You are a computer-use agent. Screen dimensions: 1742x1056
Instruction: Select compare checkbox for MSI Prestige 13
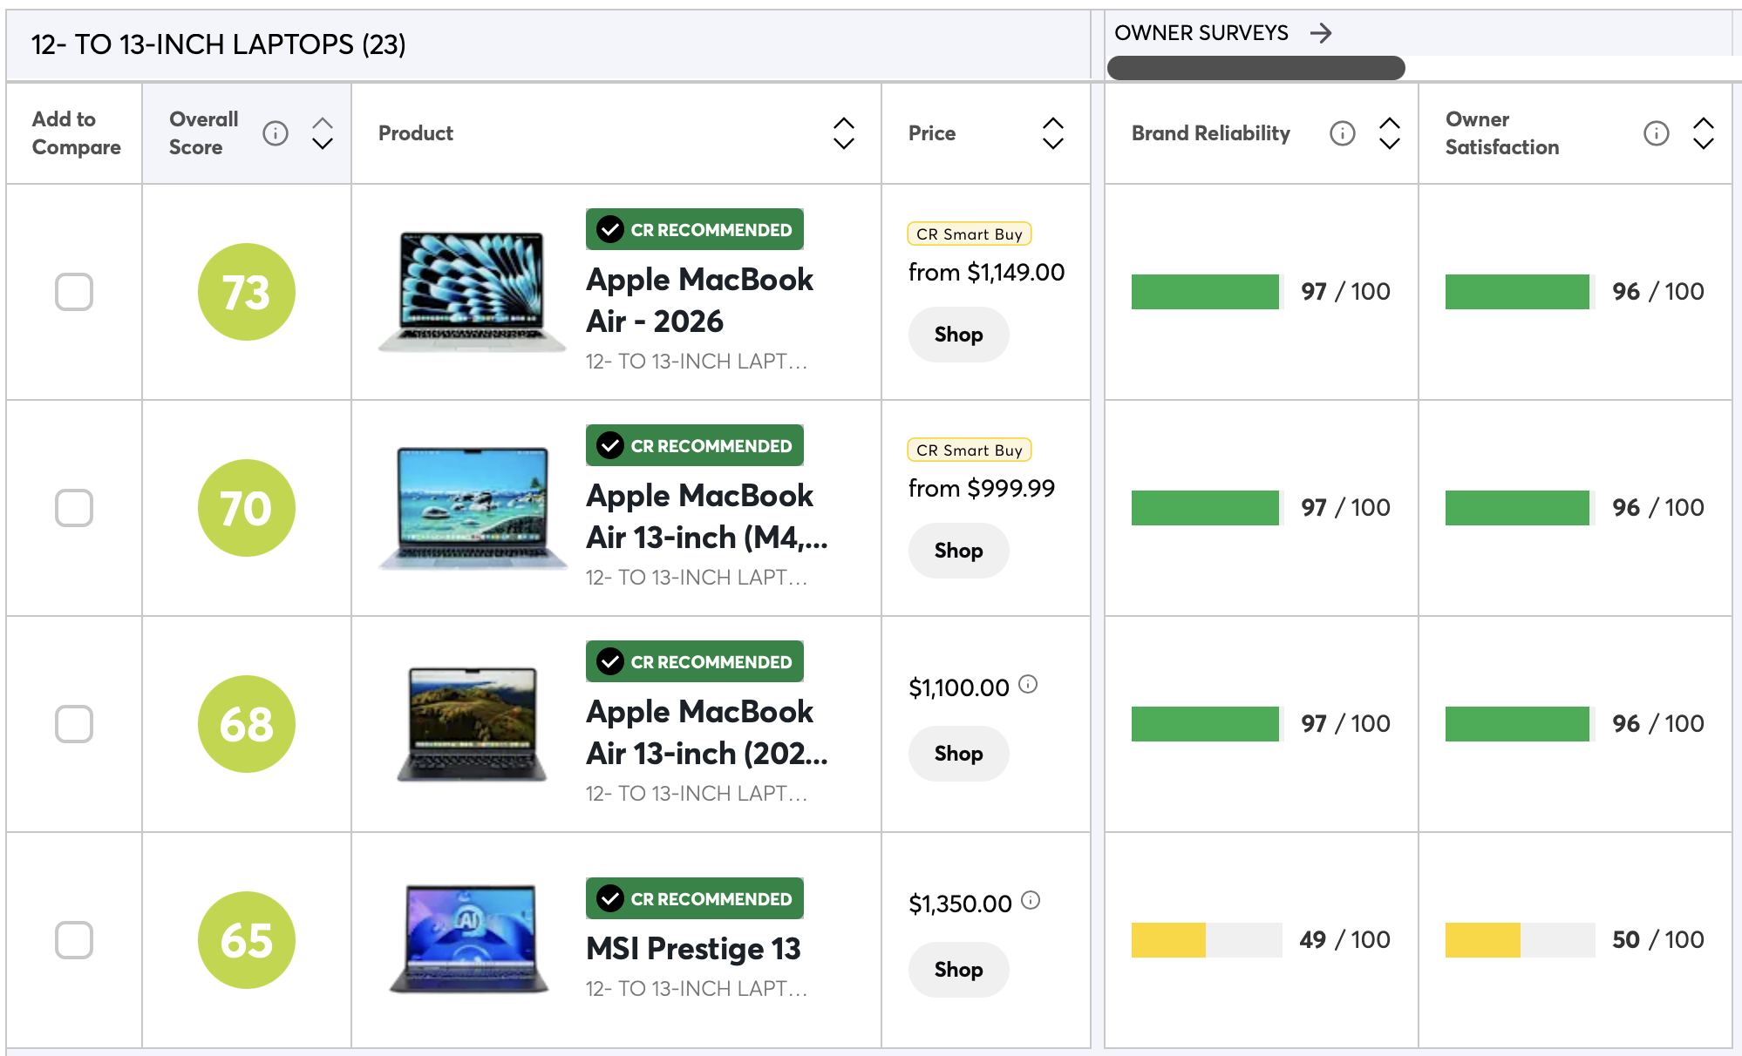coord(74,940)
